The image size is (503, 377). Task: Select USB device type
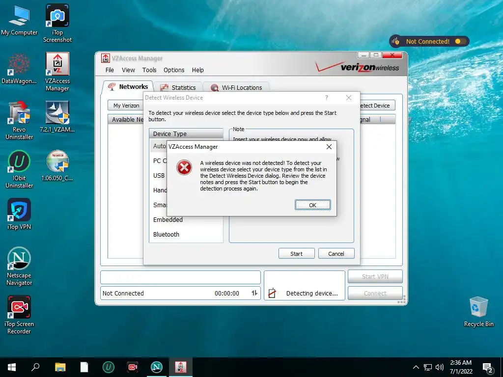pyautogui.click(x=158, y=175)
